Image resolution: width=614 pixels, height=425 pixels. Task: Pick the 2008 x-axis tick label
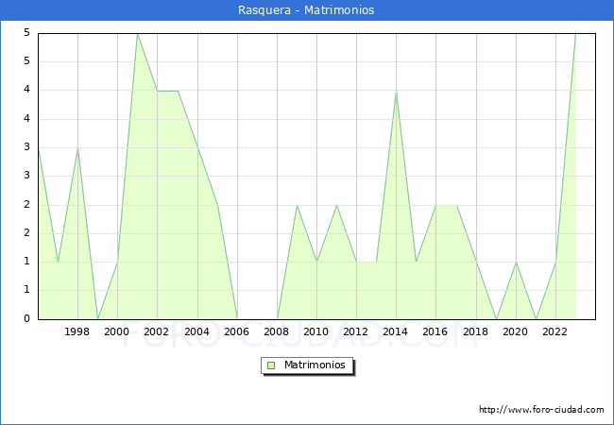tap(277, 331)
